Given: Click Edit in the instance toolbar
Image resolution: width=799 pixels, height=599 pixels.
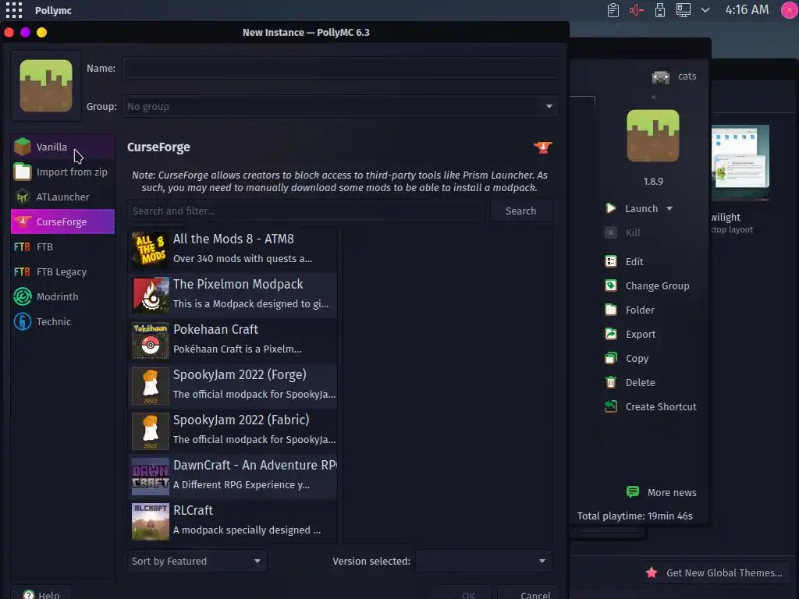Looking at the screenshot, I should coord(624,262).
